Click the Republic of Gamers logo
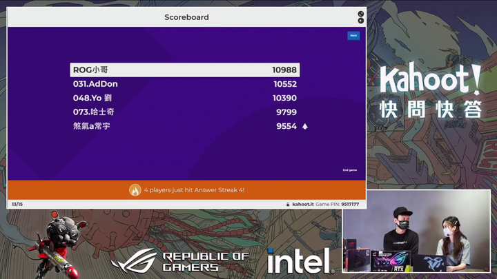The width and height of the screenshot is (497, 279). point(180,261)
